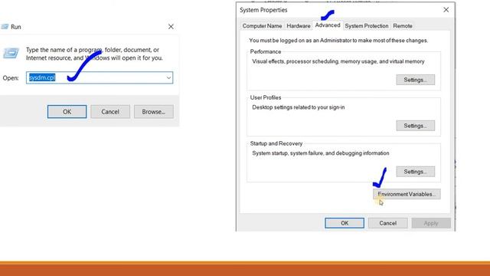The height and width of the screenshot is (276, 490).
Task: Click the Run program icon beside description
Action: [x=11, y=53]
